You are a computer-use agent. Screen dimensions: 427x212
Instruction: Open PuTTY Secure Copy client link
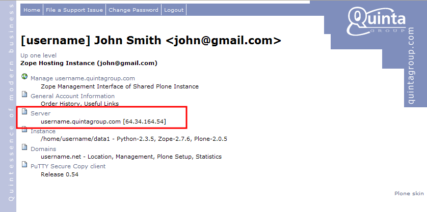pyautogui.click(x=68, y=166)
